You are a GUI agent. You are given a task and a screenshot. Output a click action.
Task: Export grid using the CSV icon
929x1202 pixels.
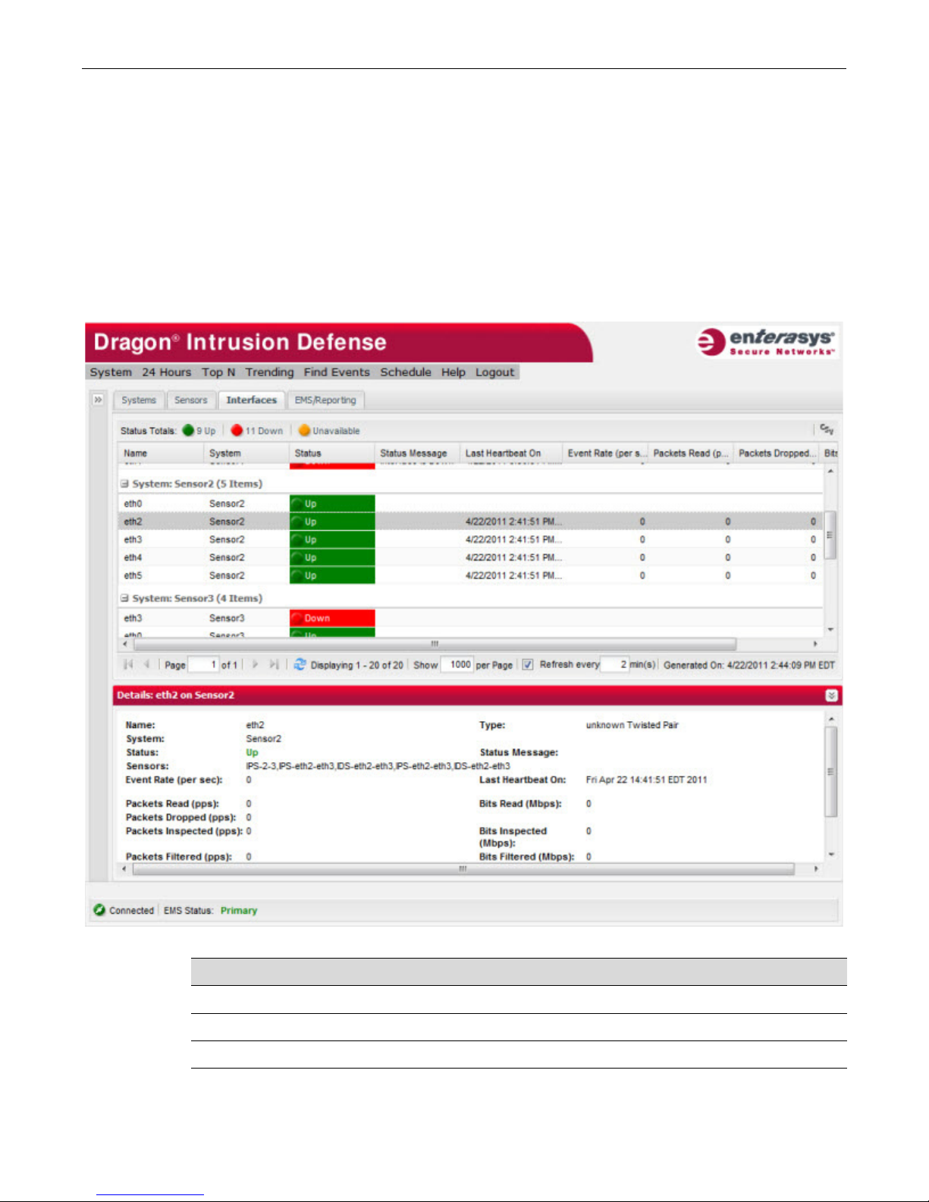pos(827,429)
